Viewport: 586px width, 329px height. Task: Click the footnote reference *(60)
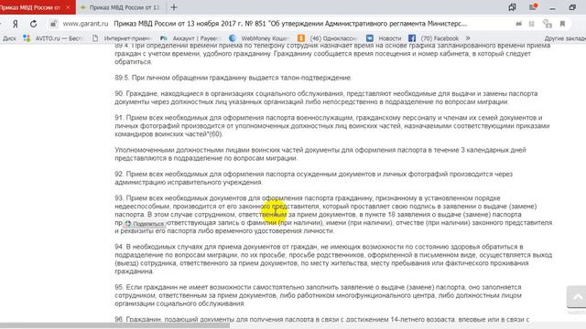pos(214,134)
